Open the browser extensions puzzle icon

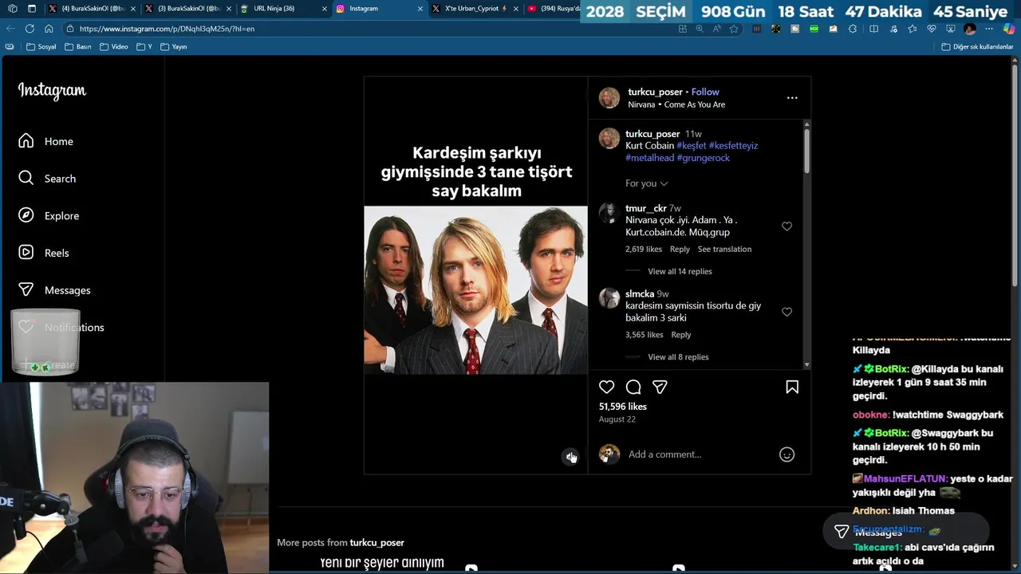coord(853,29)
